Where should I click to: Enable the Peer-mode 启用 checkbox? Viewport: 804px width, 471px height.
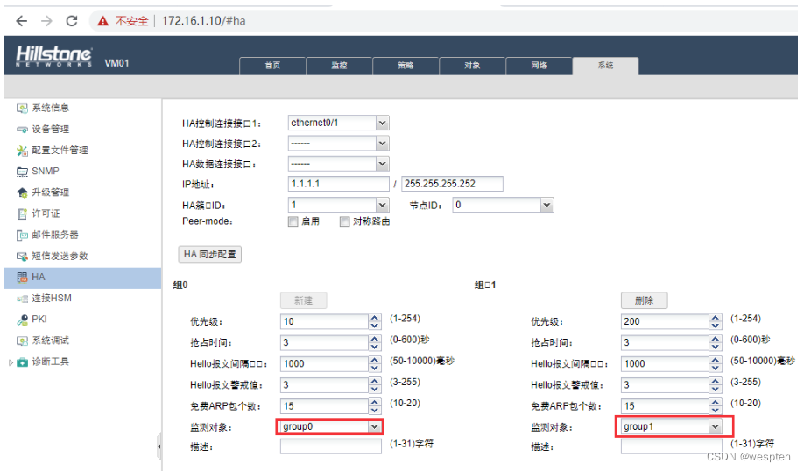click(x=293, y=221)
